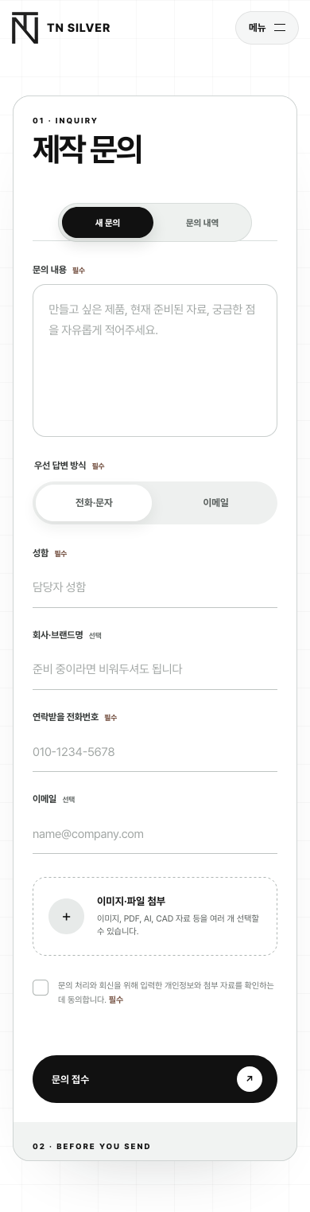The image size is (310, 1212).
Task: Open the hamburger menu icon
Action: (x=279, y=28)
